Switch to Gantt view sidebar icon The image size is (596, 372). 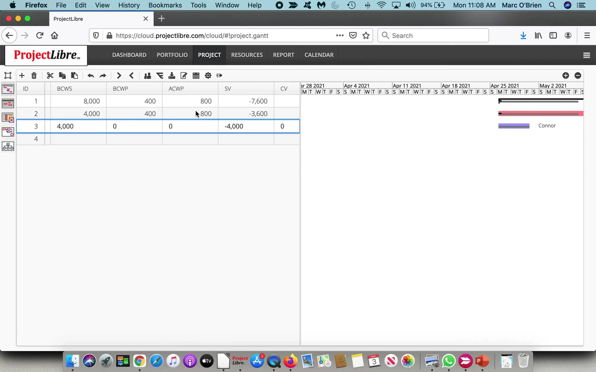[8, 89]
